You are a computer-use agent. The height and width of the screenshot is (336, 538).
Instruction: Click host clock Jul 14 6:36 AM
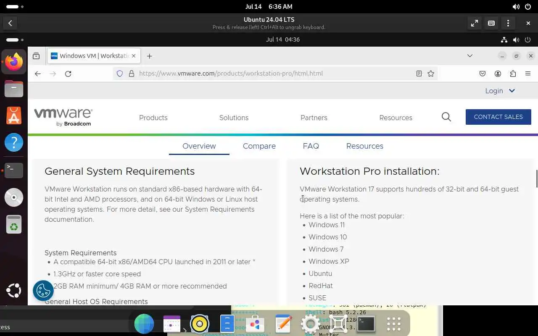tap(269, 7)
